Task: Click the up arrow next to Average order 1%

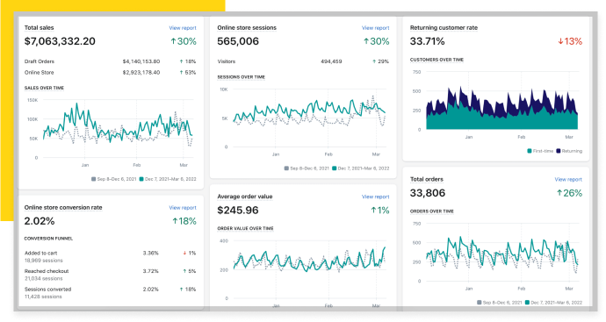Action: point(373,210)
